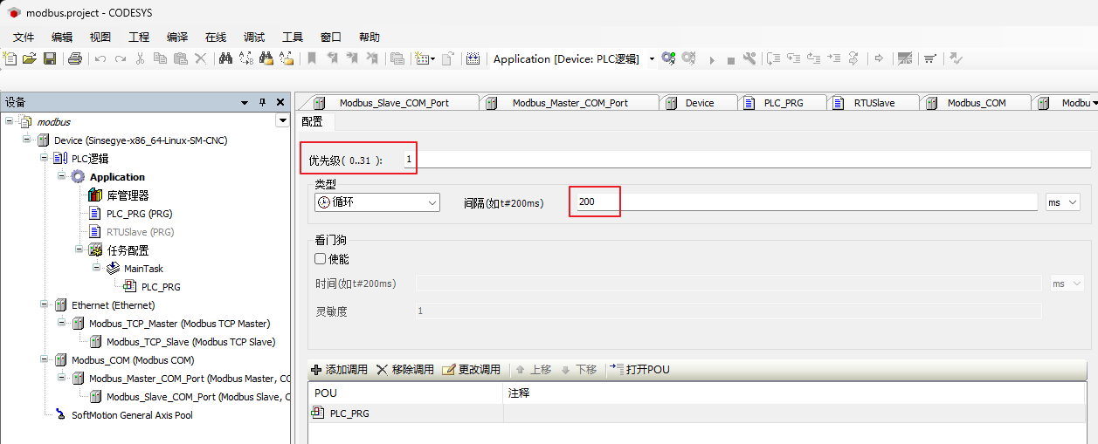1098x444 pixels.
Task: Select SoftMotion General Axis Pool item
Action: pos(132,415)
